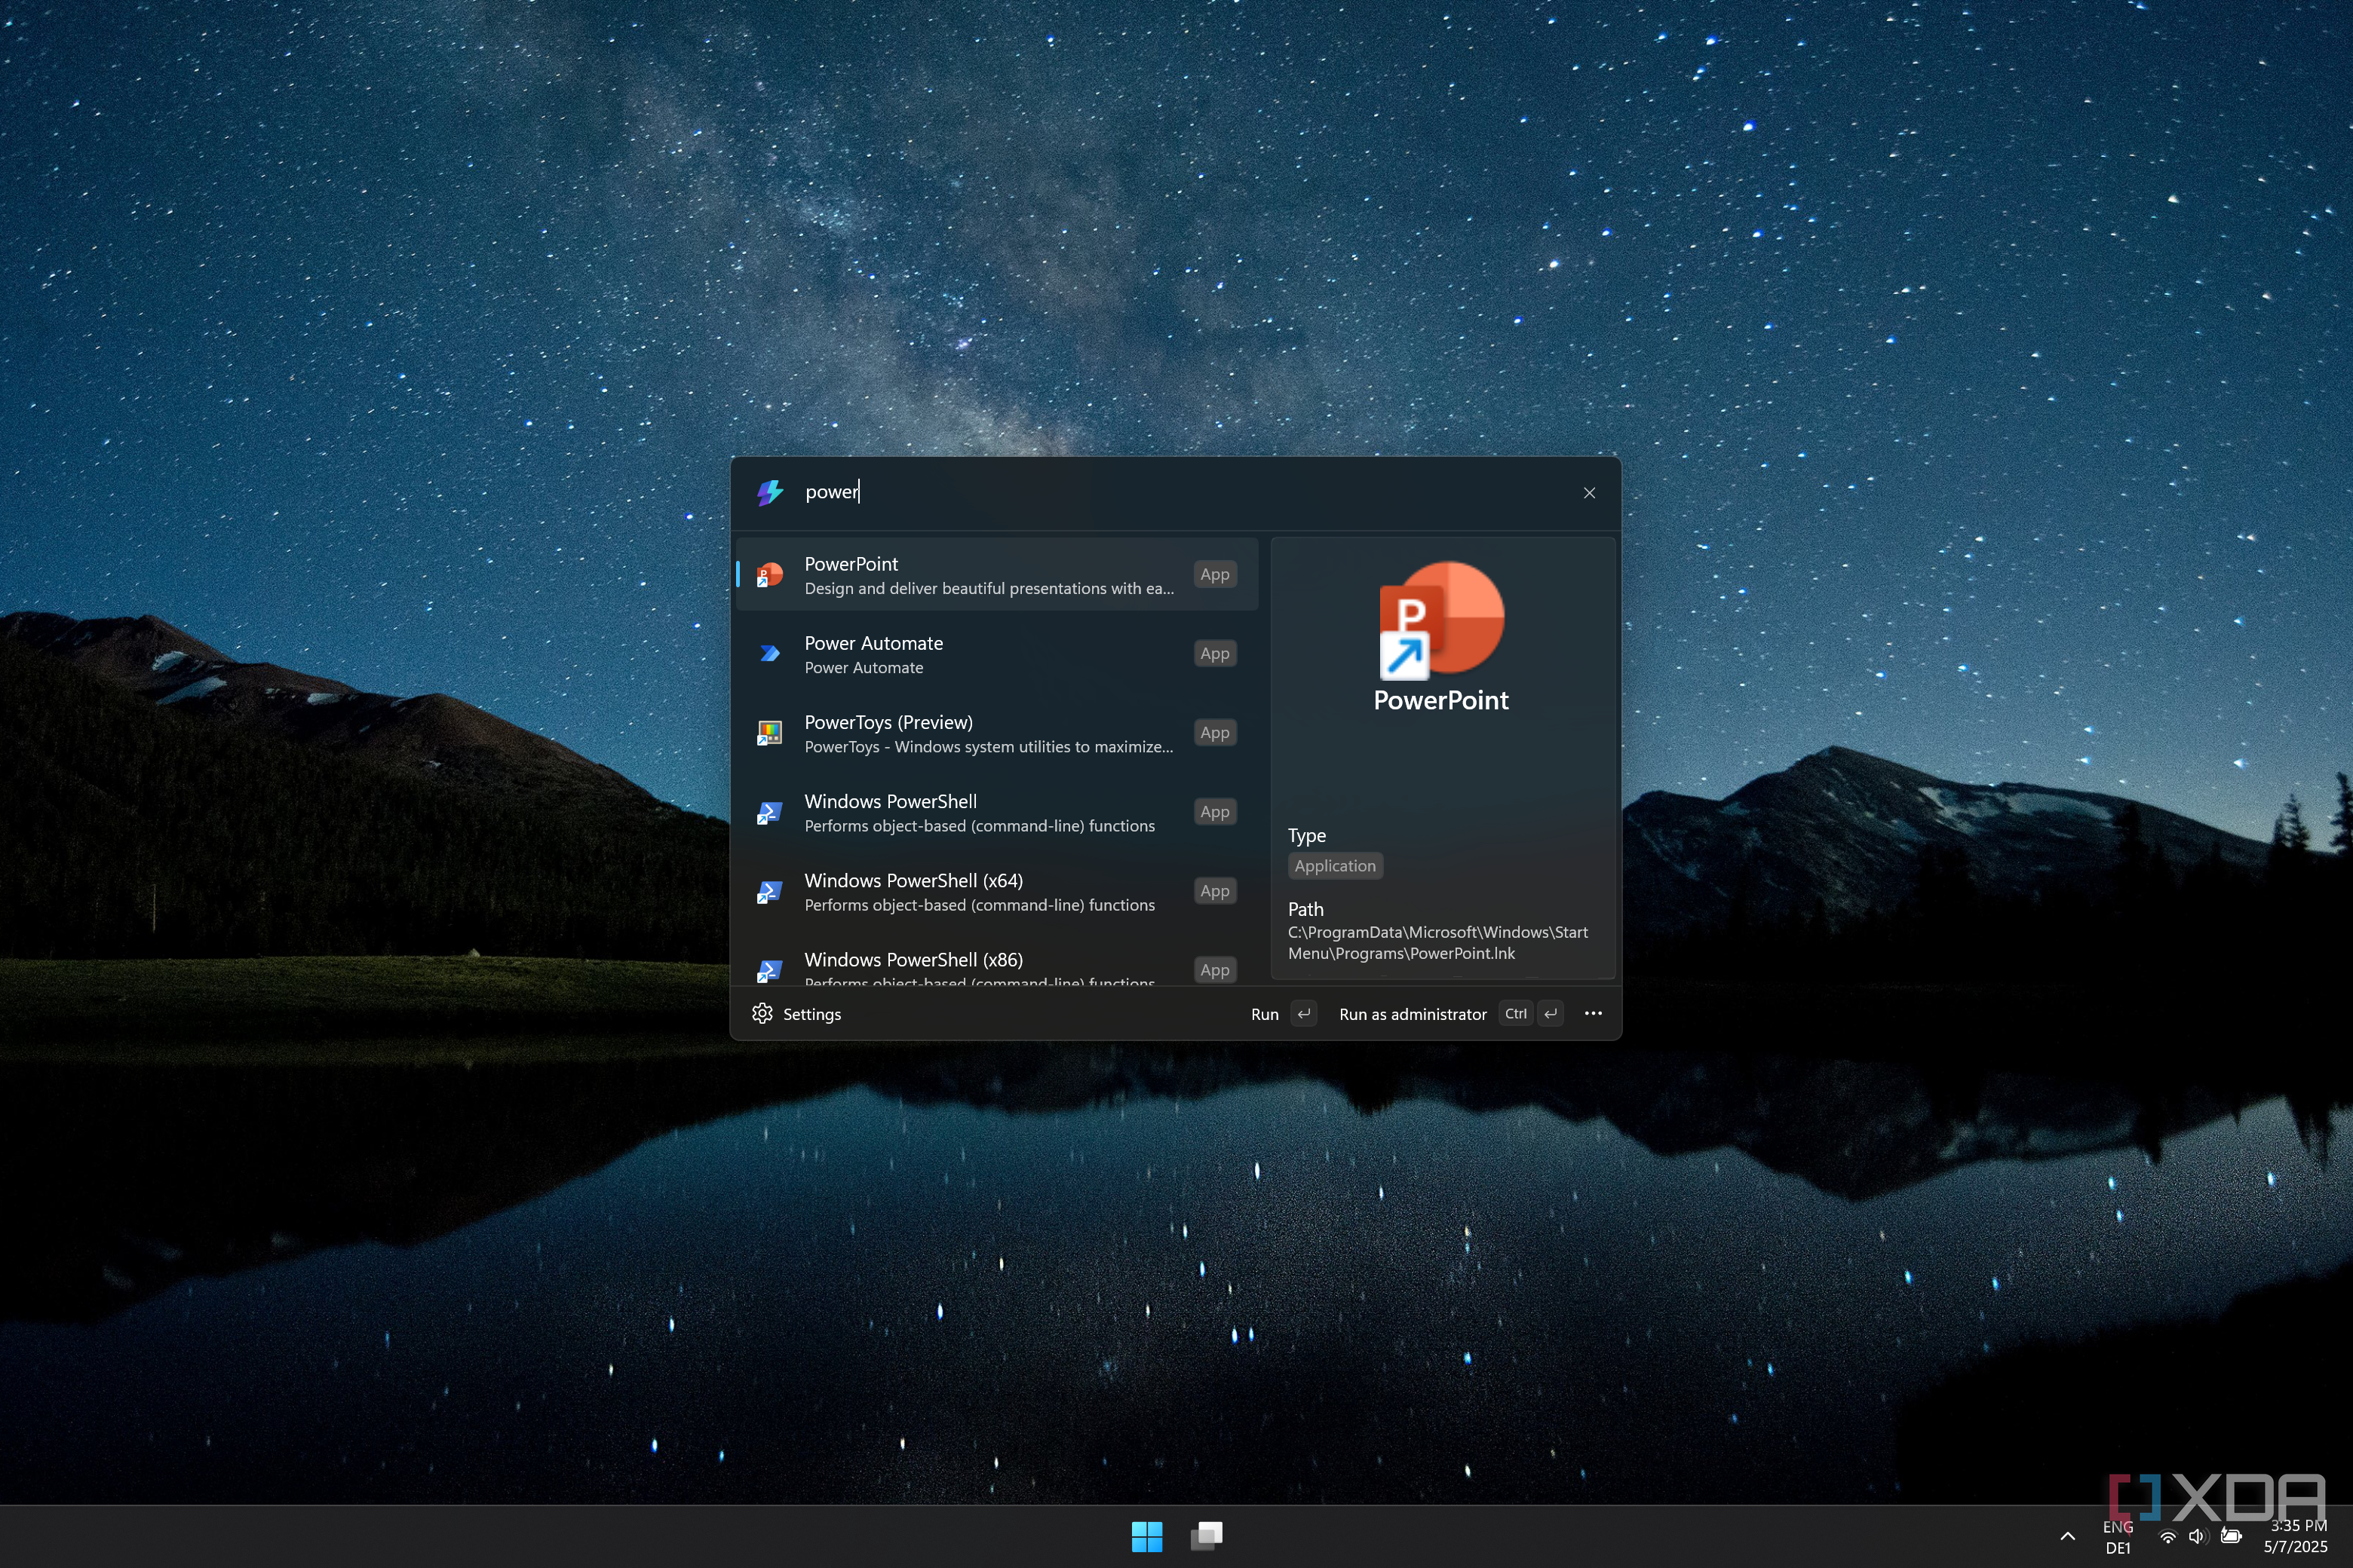Select the Power Automate result title

(x=873, y=643)
